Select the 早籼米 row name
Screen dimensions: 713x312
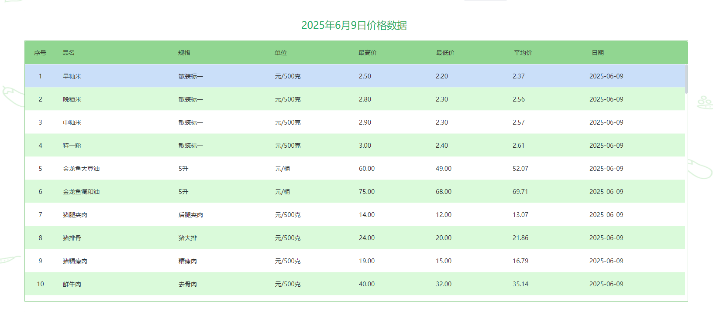click(72, 76)
